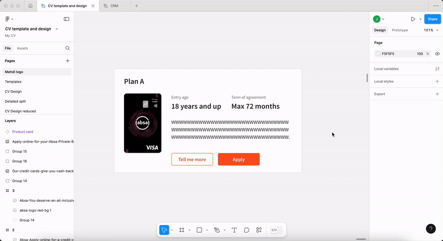The width and height of the screenshot is (443, 241).
Task: Select the Plan A heading on canvas
Action: (134, 81)
